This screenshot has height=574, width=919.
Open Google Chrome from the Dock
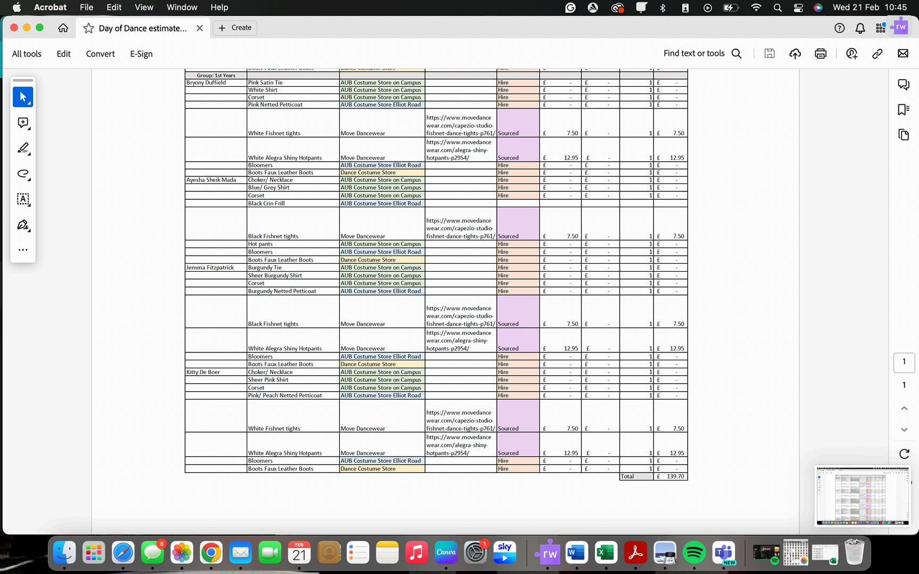pos(211,553)
